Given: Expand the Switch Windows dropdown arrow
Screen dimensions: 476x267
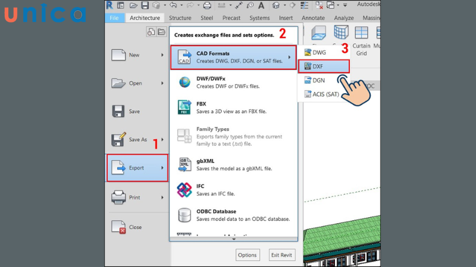Looking at the screenshot, I should pyautogui.click(x=338, y=5).
